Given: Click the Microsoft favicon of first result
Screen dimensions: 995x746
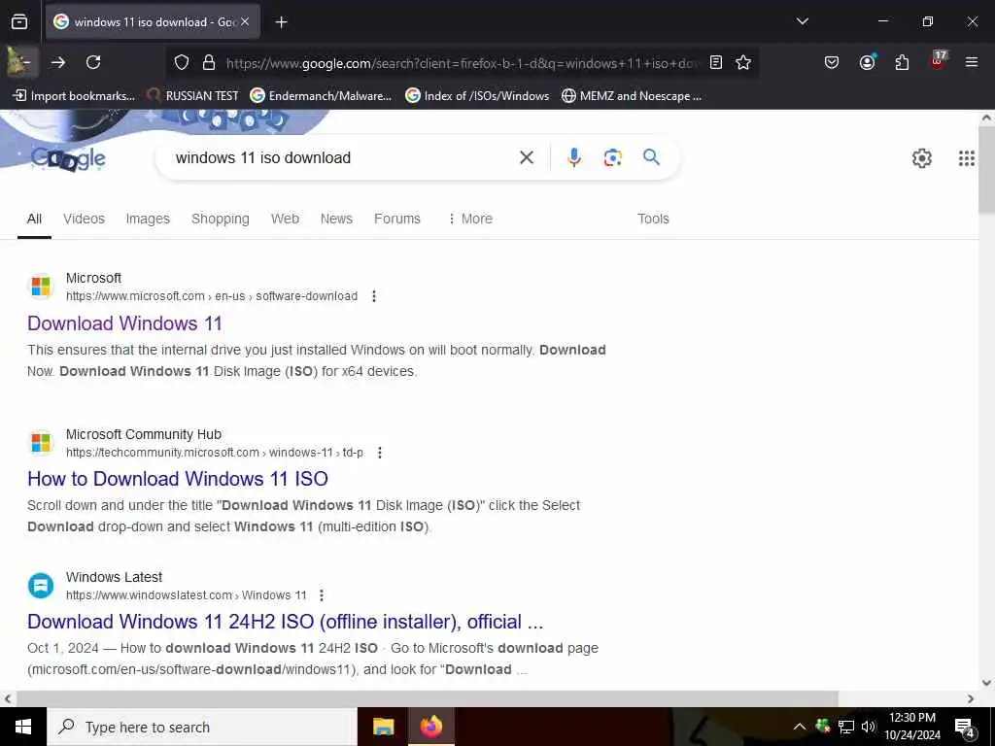Looking at the screenshot, I should tap(41, 287).
